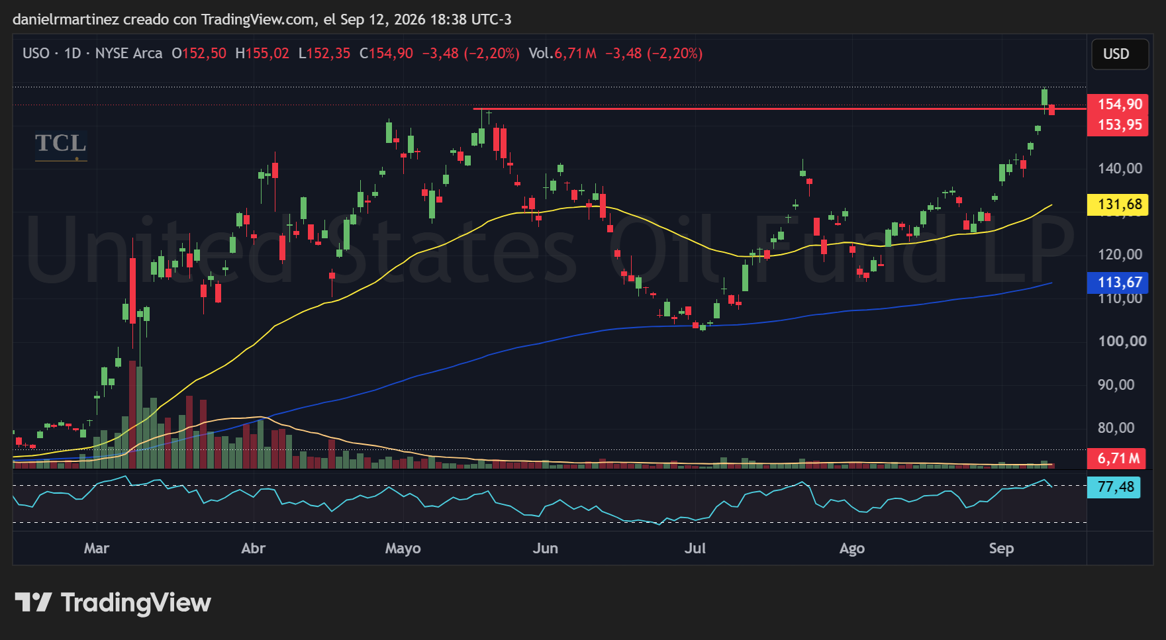Click the TradingView logo at bottom
Viewport: 1166px width, 640px height.
[x=113, y=602]
